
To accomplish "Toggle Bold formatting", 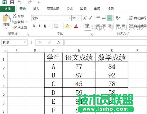I will pyautogui.click(x=34, y=26).
